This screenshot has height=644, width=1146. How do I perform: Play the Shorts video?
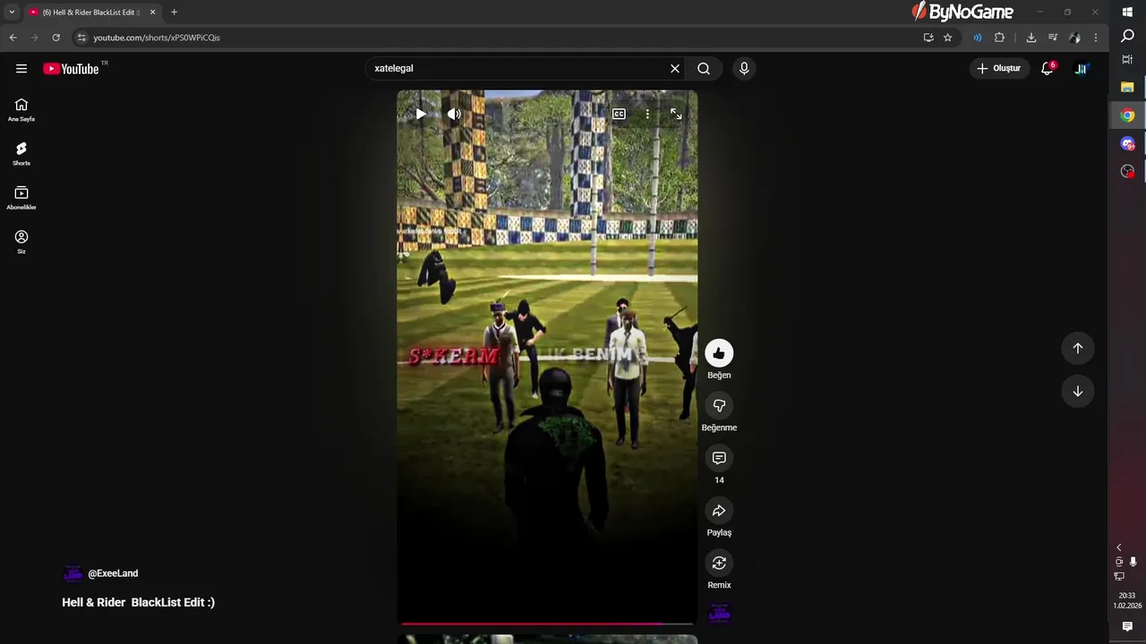pyautogui.click(x=421, y=114)
